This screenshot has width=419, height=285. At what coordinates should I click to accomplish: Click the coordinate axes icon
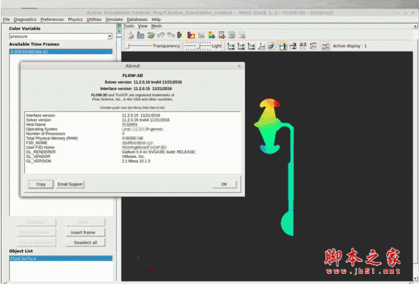pyautogui.click(x=262, y=46)
